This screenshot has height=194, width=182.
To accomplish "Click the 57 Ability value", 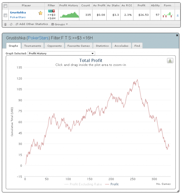I will click(157, 15).
